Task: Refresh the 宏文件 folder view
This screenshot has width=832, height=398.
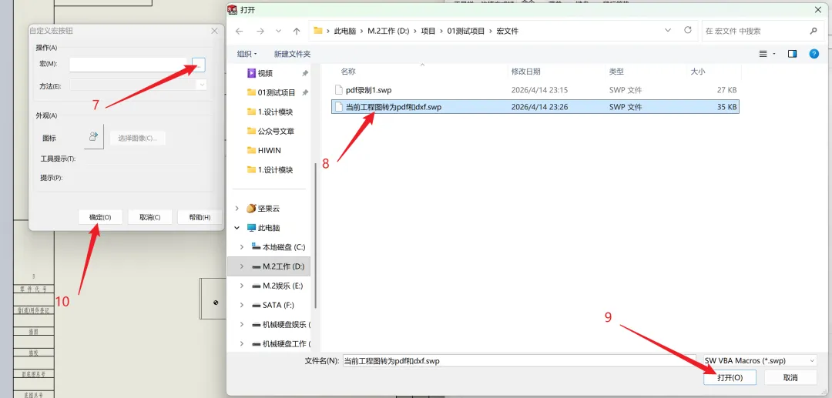Action: 688,30
